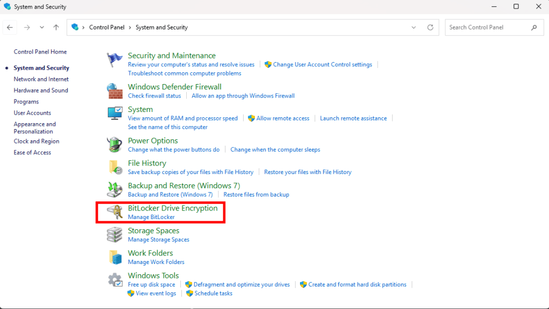Screen dimensions: 549x309
Task: Defragment and optimize your drives
Action: 241,284
